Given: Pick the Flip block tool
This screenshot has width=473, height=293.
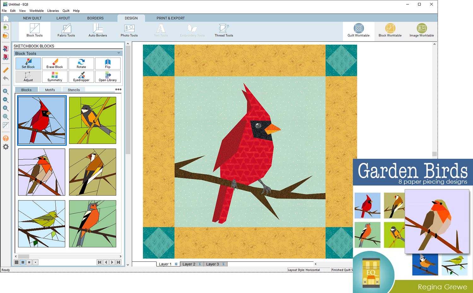Looking at the screenshot, I should point(108,63).
